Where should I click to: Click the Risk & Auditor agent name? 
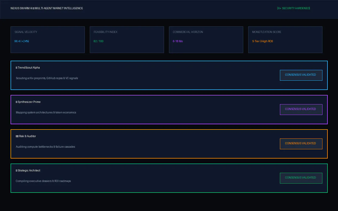(26, 136)
